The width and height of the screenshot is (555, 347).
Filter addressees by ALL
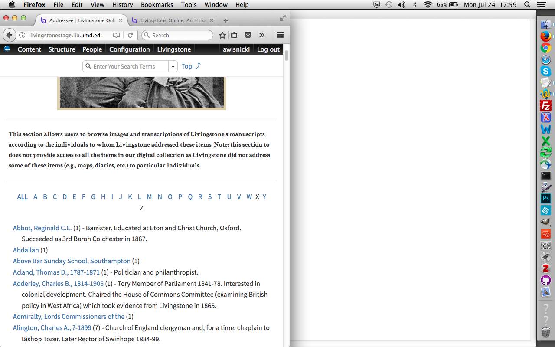tap(23, 197)
